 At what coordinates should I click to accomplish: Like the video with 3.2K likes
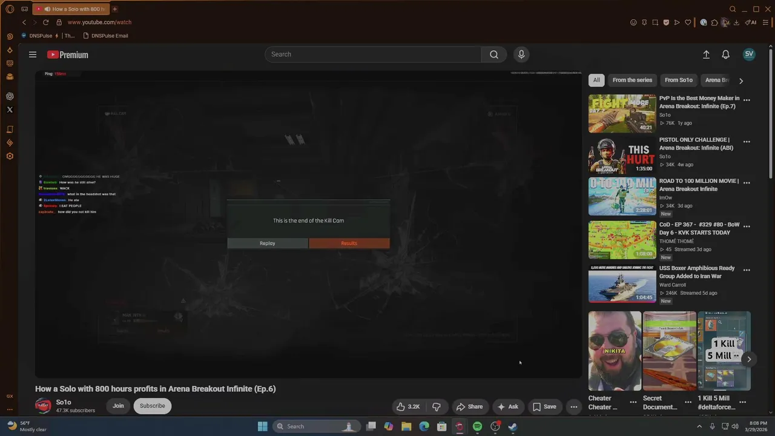pos(409,407)
